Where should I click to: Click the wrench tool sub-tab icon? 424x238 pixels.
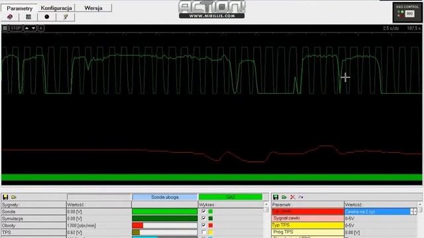(x=65, y=17)
